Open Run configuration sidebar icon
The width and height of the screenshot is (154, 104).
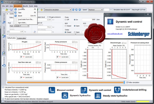(x=4, y=53)
